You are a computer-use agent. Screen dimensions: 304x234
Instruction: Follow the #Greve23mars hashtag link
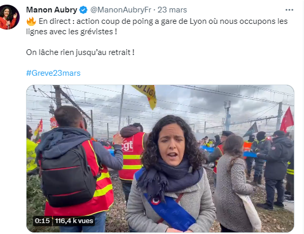(53, 73)
